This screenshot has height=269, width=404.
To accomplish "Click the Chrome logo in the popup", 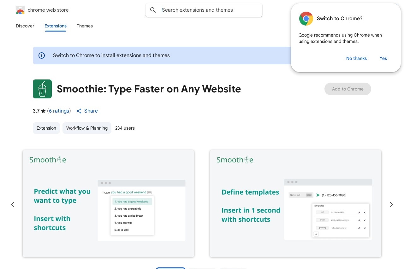I will 306,19.
